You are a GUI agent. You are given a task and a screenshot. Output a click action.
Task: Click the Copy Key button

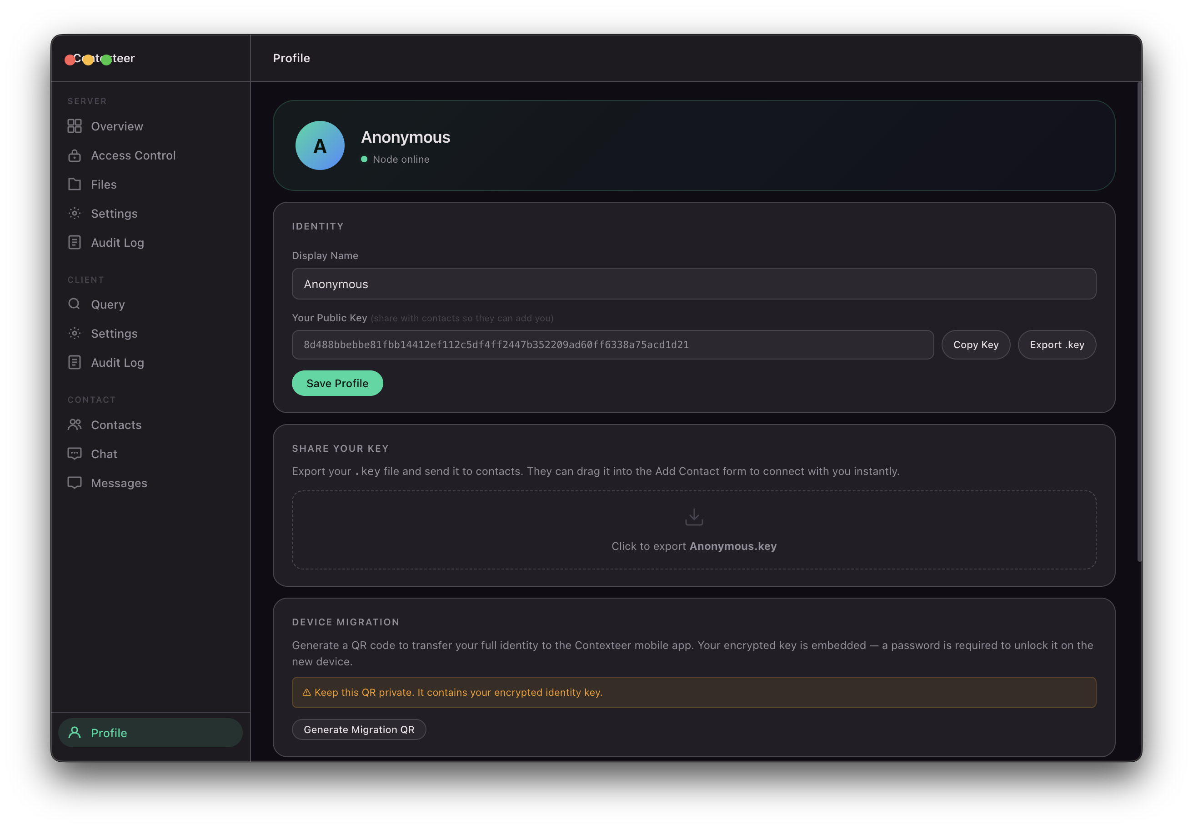975,345
